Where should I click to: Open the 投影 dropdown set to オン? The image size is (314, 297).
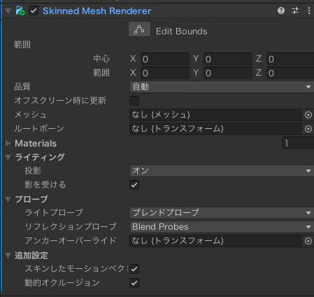pyautogui.click(x=222, y=171)
